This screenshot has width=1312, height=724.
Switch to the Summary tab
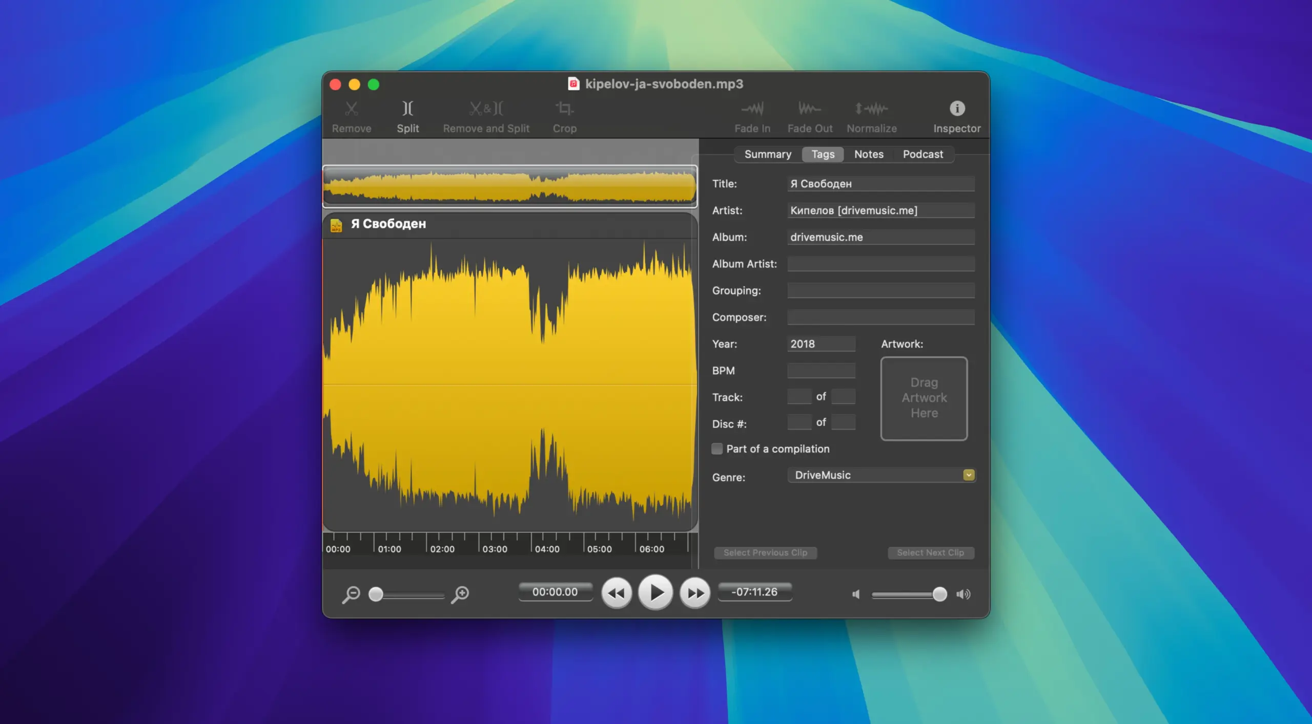click(767, 154)
